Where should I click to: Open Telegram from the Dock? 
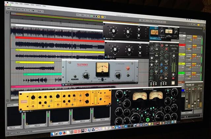(x=126, y=126)
